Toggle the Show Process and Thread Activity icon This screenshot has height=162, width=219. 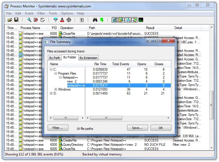[134, 20]
